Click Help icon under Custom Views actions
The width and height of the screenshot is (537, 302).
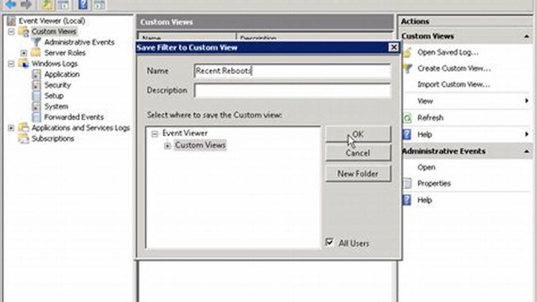coord(407,134)
